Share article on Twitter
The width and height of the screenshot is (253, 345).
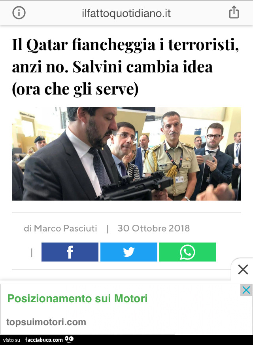click(129, 252)
